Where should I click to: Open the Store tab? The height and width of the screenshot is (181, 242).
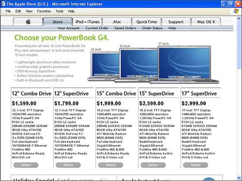[58, 22]
